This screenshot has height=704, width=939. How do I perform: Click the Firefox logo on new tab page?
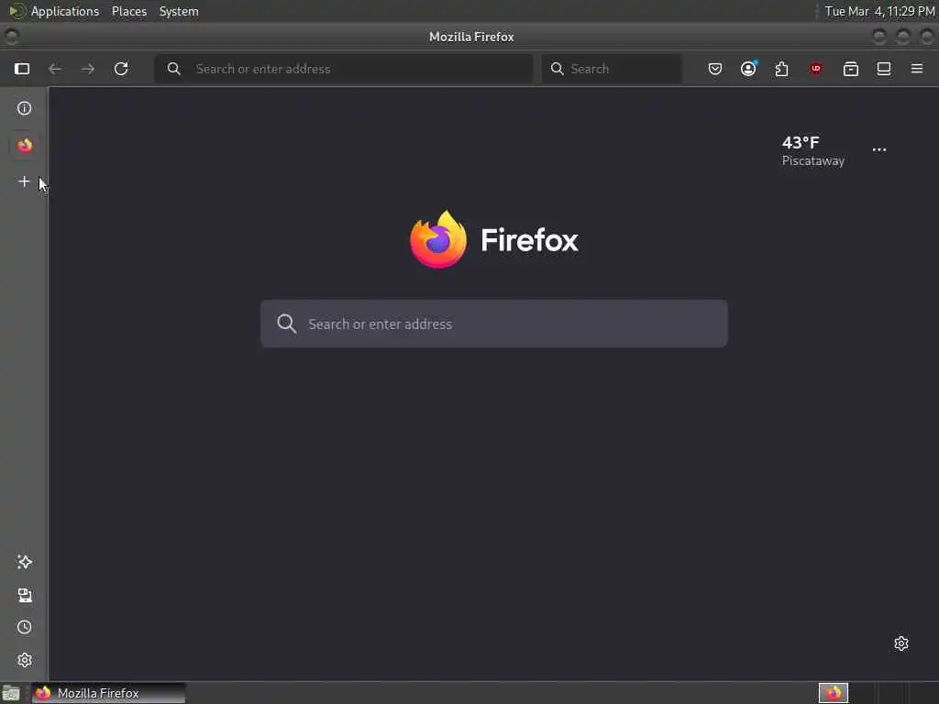[x=494, y=239]
